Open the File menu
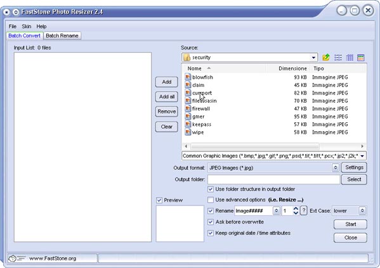380x268 pixels. click(13, 27)
